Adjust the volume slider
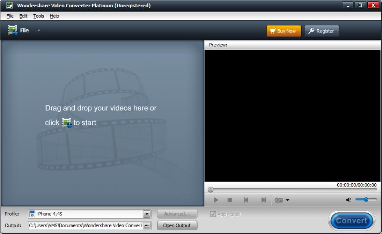Screen dimensions: 382x234 coord(366,199)
